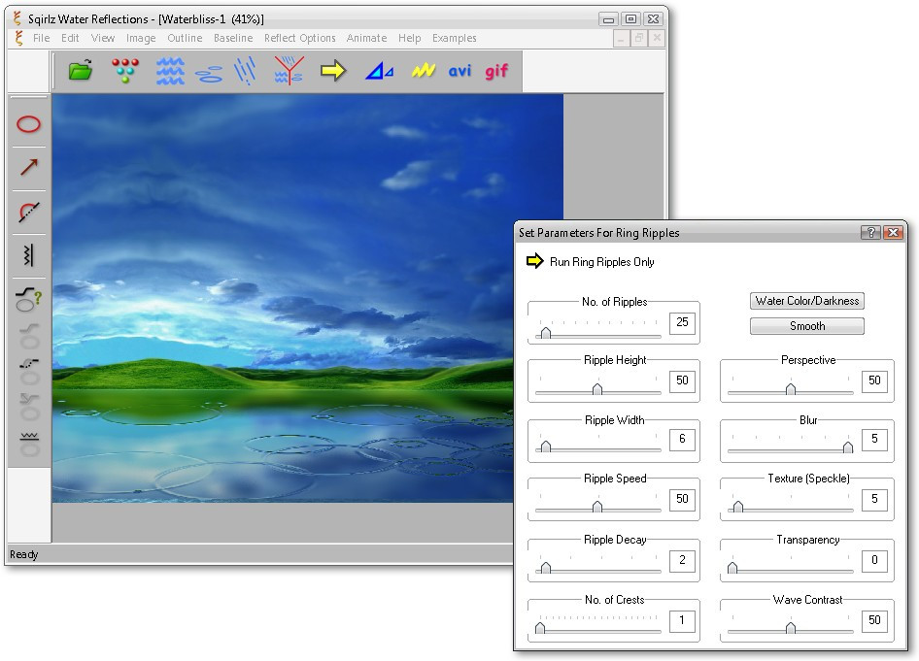Click the Ripple Speed slider handle
Viewport: 919px width, 661px height.
(597, 507)
